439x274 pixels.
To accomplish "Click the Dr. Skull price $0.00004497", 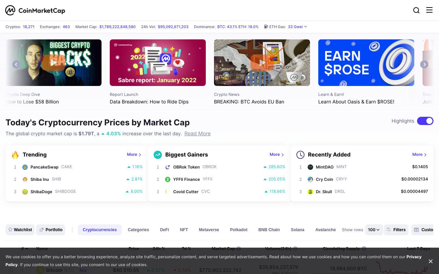I will point(414,191).
